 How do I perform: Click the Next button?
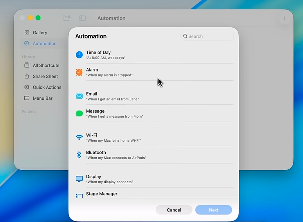click(213, 210)
